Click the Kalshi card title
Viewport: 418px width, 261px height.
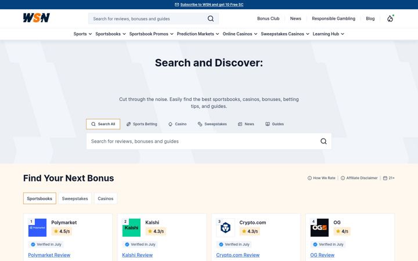(152, 222)
